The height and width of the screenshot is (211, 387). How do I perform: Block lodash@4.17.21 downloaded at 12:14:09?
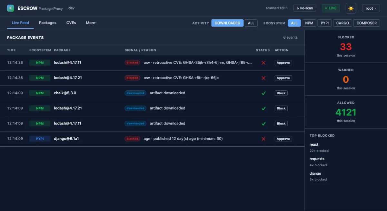coord(281,108)
